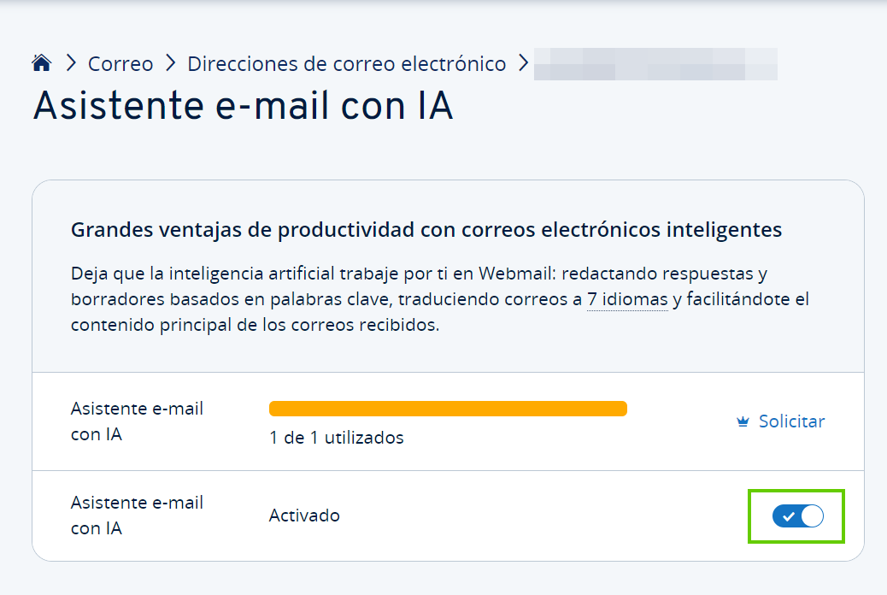
Task: Click the row label left of Activado
Action: pyautogui.click(x=137, y=515)
